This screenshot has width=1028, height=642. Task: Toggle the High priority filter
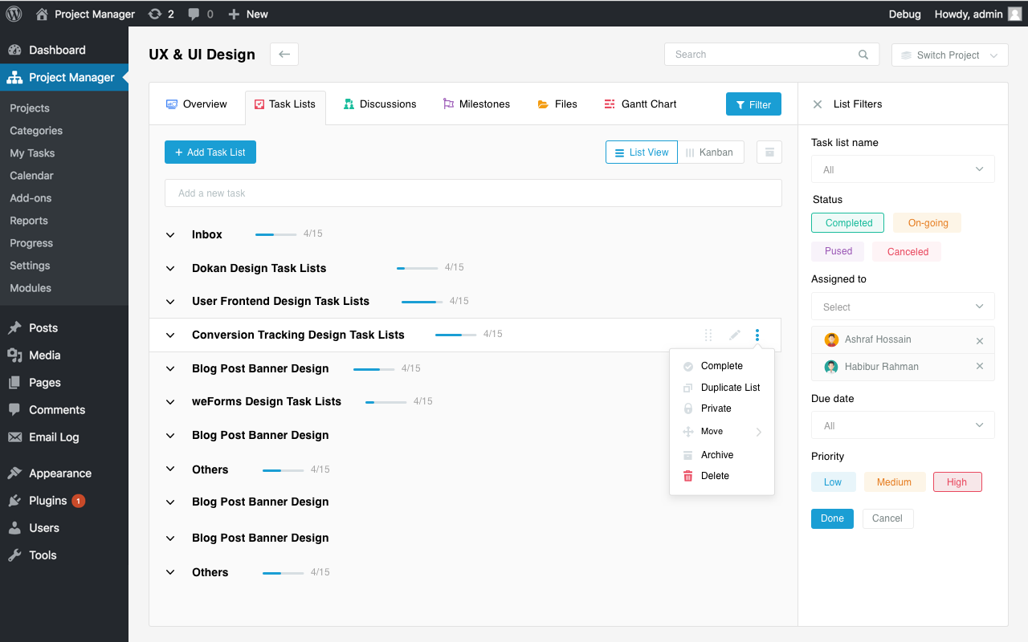click(x=957, y=481)
